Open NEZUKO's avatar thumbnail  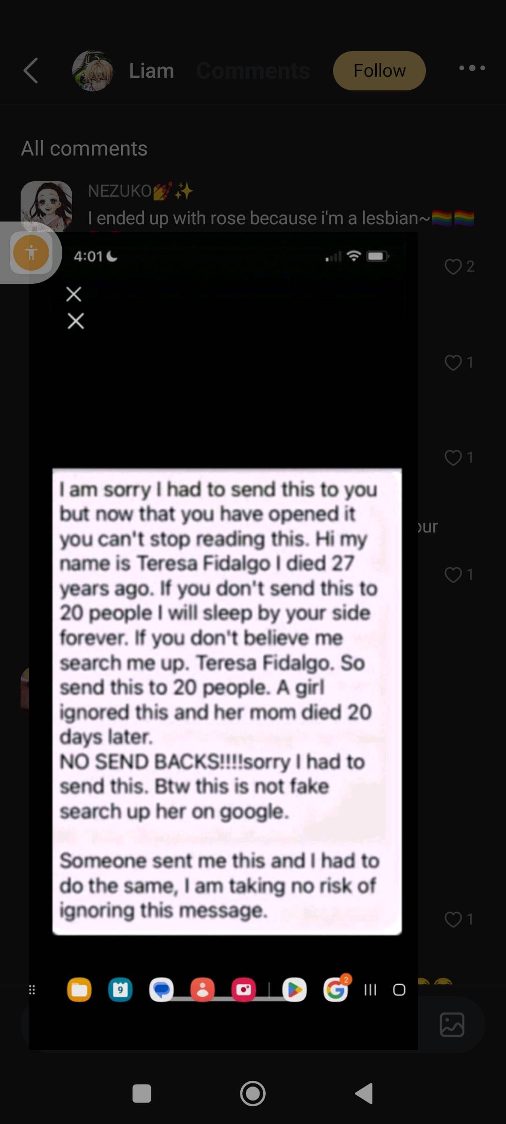tap(46, 206)
